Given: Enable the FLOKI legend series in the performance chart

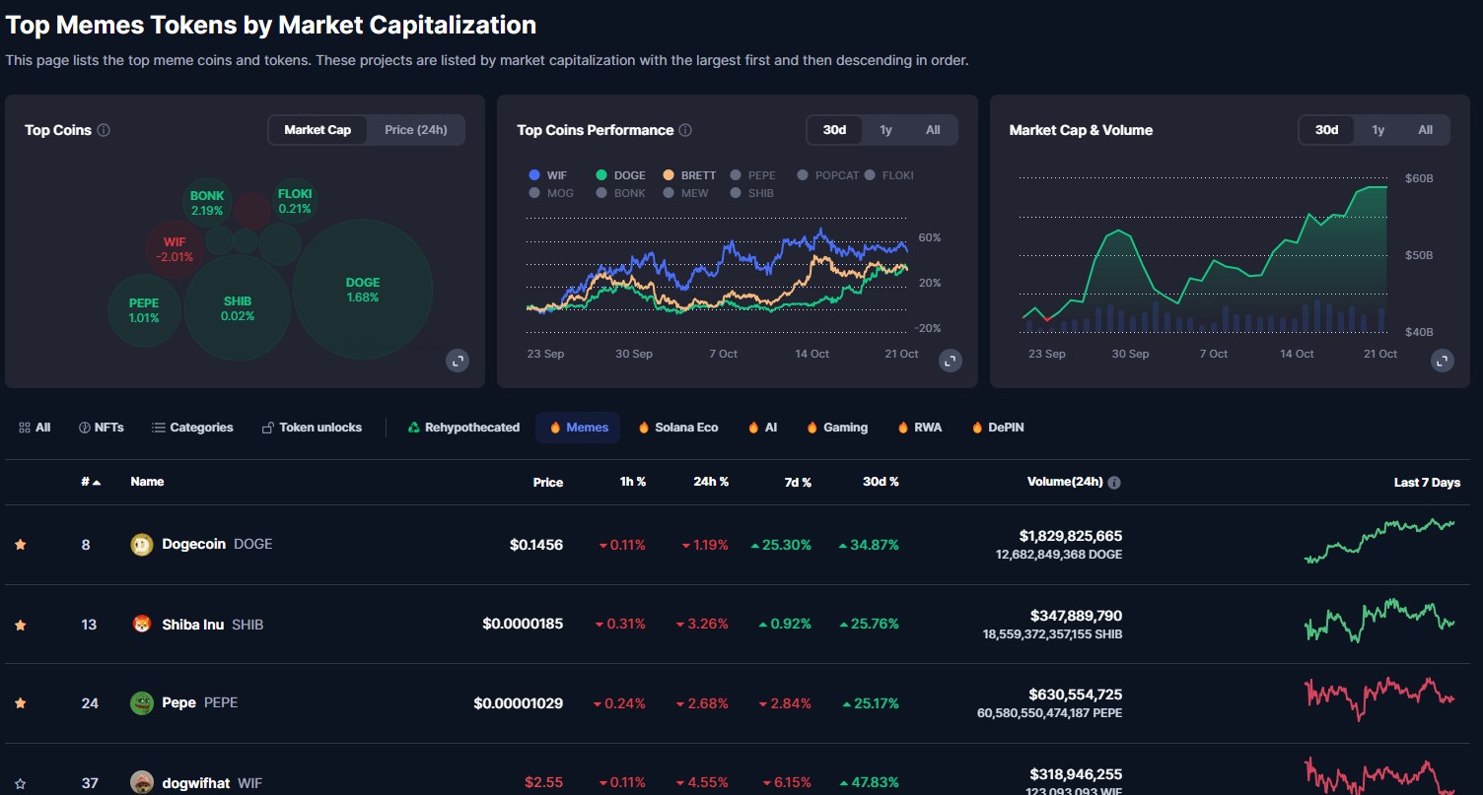Looking at the screenshot, I should pos(889,175).
